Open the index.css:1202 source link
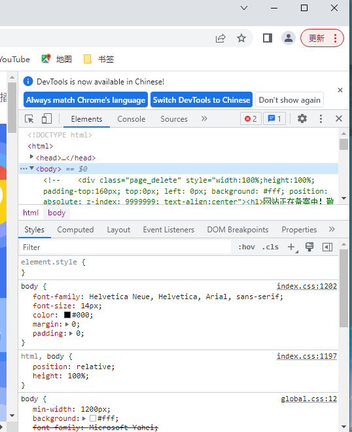Image resolution: width=352 pixels, height=432 pixels. tap(307, 286)
